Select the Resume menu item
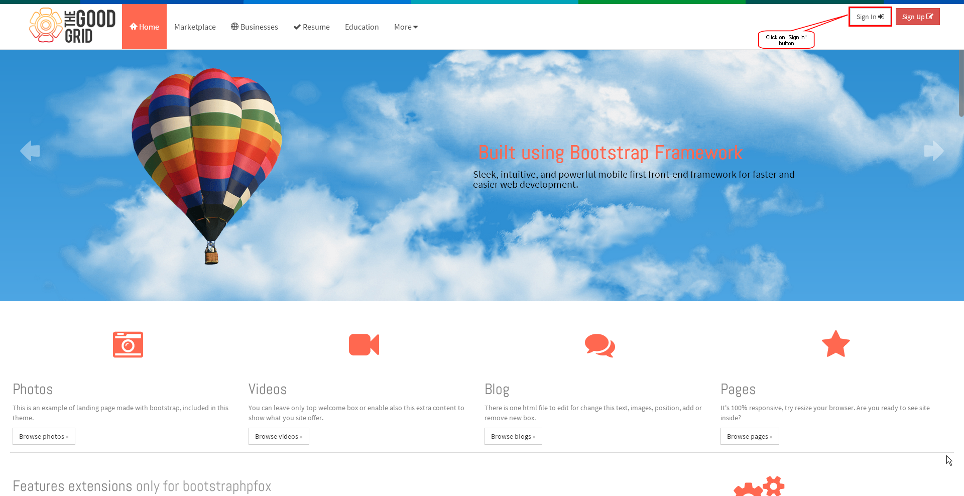 [311, 27]
